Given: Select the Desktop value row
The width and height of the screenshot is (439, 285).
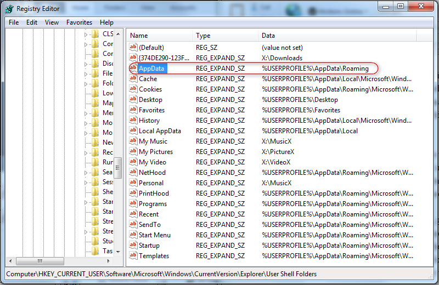Looking at the screenshot, I should (x=150, y=100).
